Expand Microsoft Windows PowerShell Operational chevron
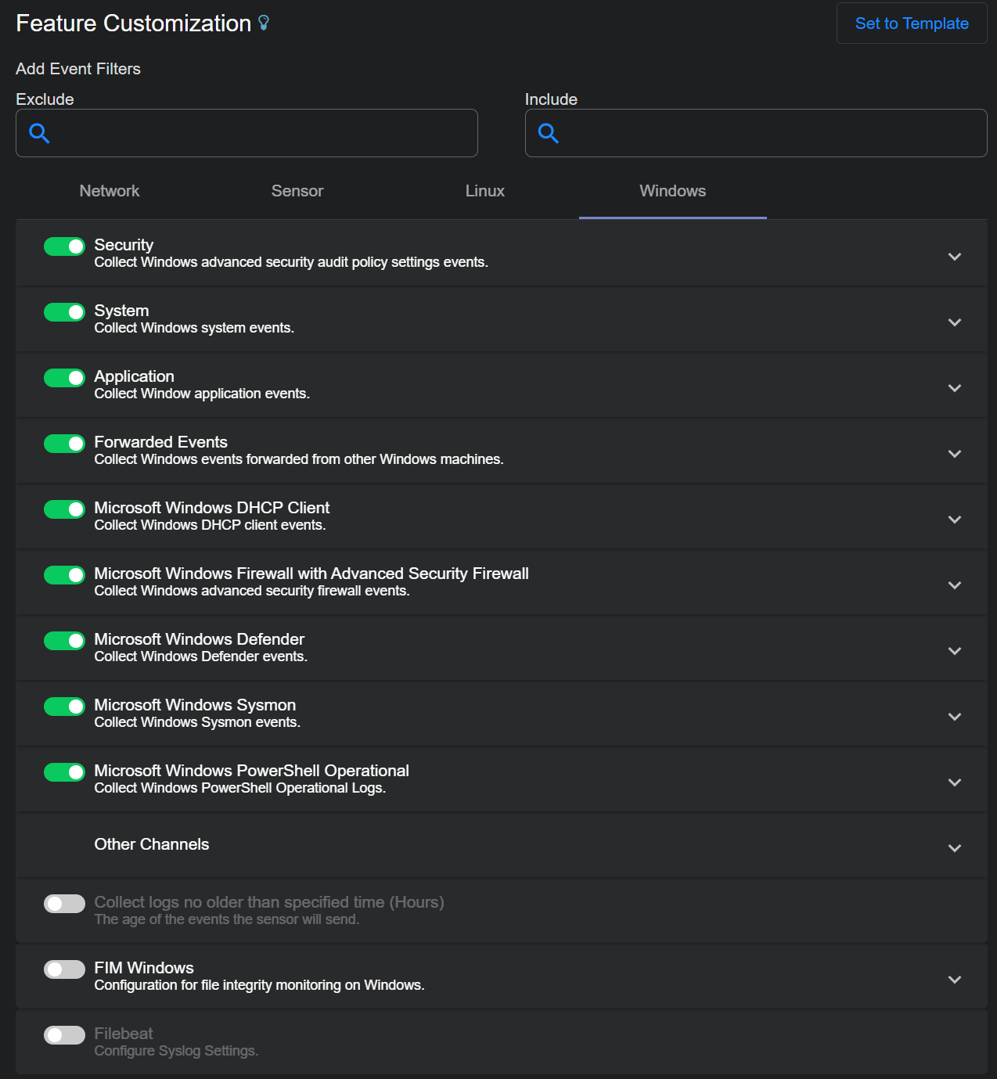 click(954, 782)
